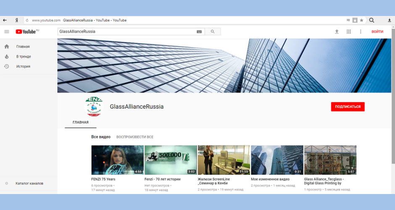The width and height of the screenshot is (395, 210).
Task: Click the Жалюзи ScreenLine video title
Action: (214, 181)
